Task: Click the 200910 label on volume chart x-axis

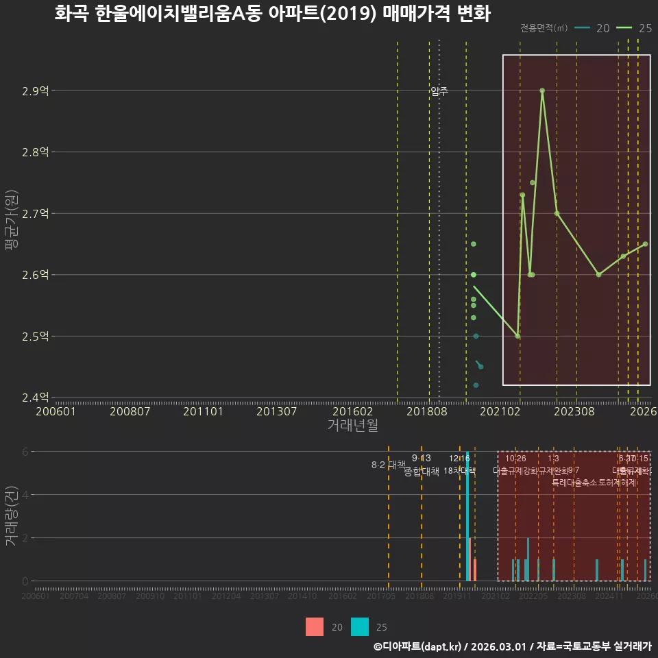Action: [150, 596]
